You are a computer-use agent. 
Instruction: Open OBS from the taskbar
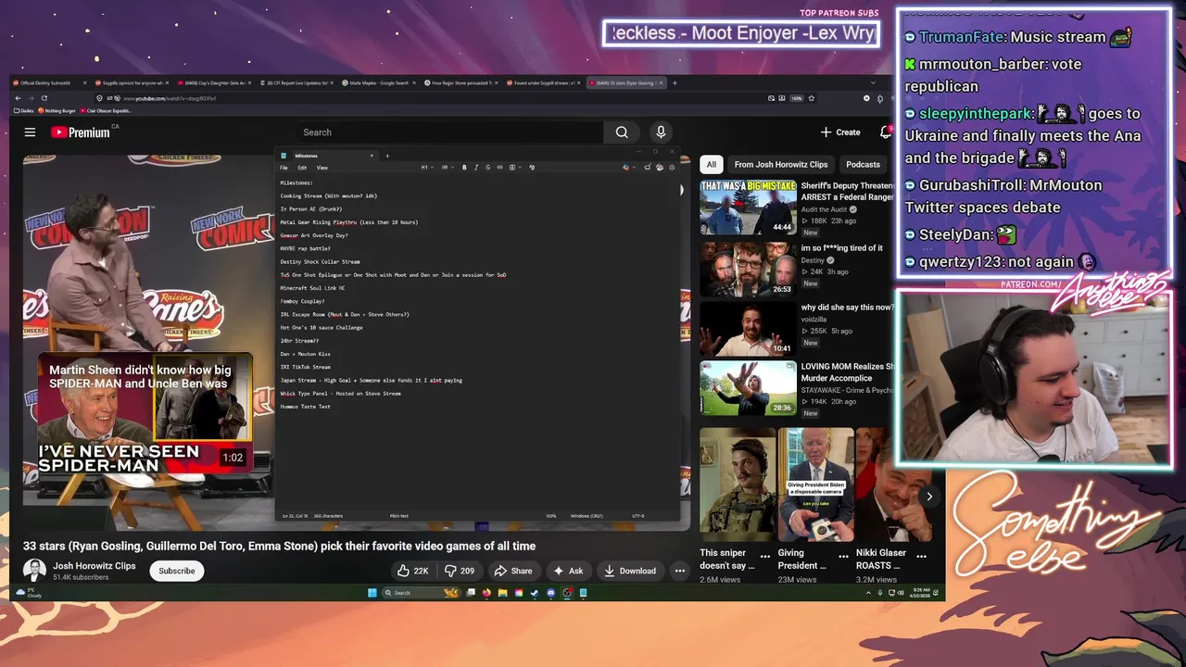[567, 593]
